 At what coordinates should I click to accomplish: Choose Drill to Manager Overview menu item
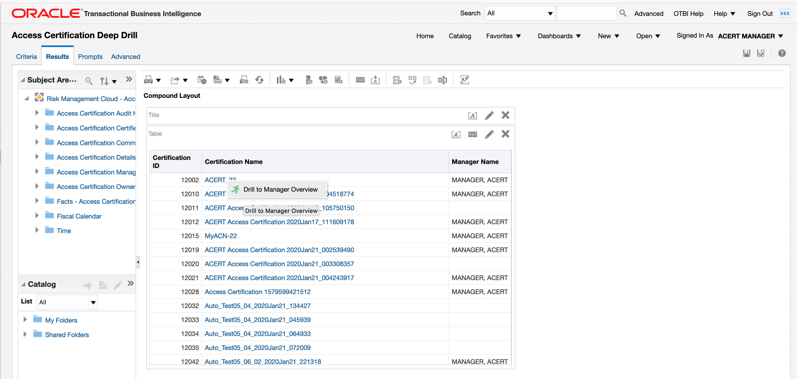tap(277, 189)
